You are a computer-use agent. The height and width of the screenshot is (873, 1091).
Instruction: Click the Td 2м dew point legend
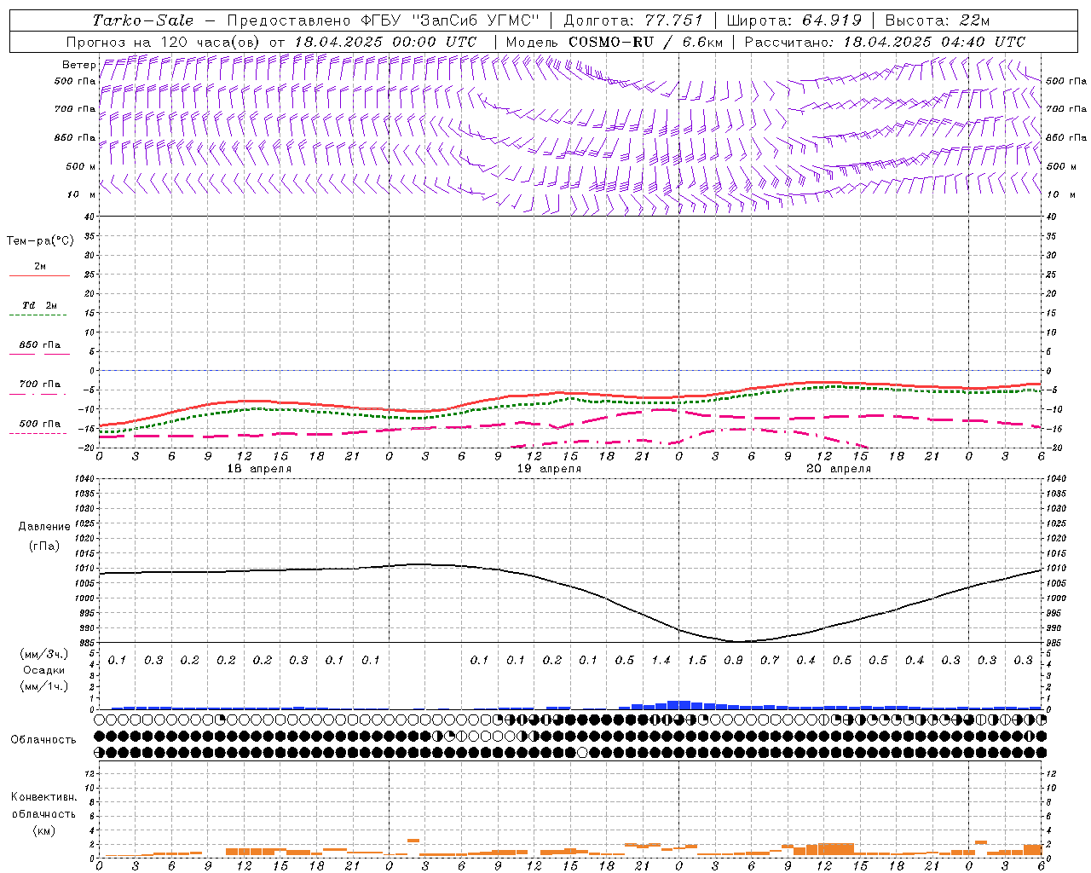(x=39, y=306)
